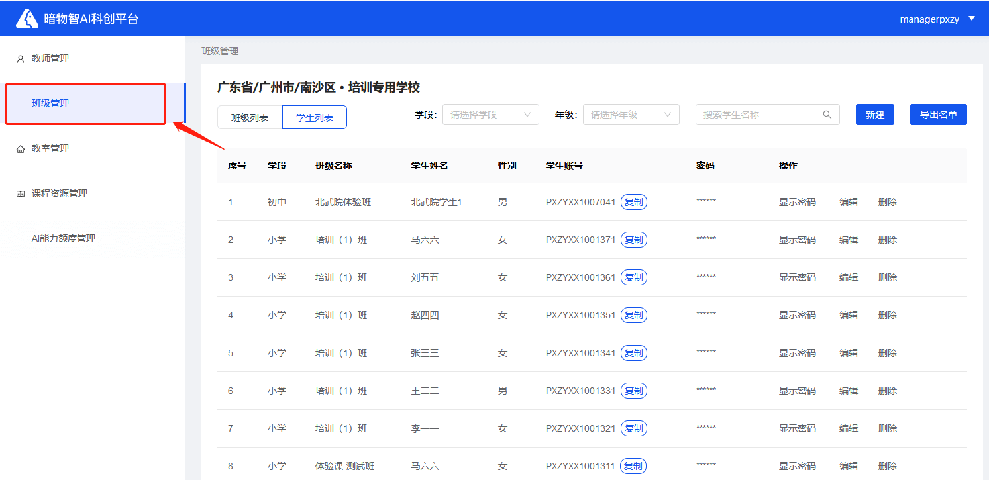This screenshot has width=989, height=480.
Task: Copy account PXZYXX1001361 with 复制
Action: (634, 277)
